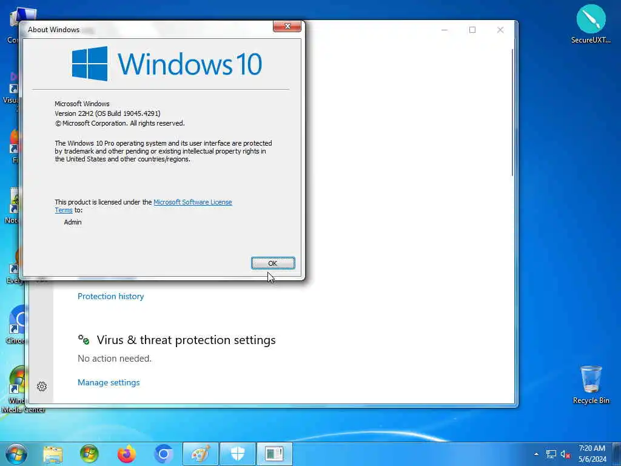Screen dimensions: 621x466
Task: Launch the Windows flag taskbar icon
Action: [89, 454]
